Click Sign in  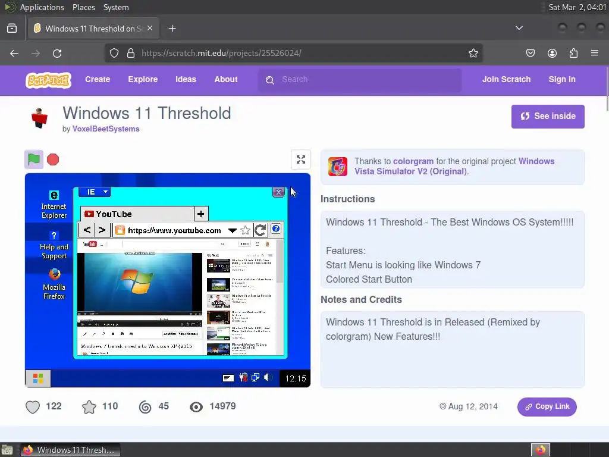[562, 79]
